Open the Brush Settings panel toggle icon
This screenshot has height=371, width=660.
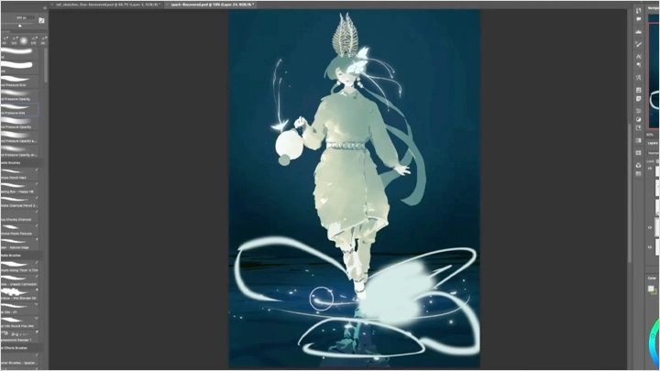coord(41,19)
